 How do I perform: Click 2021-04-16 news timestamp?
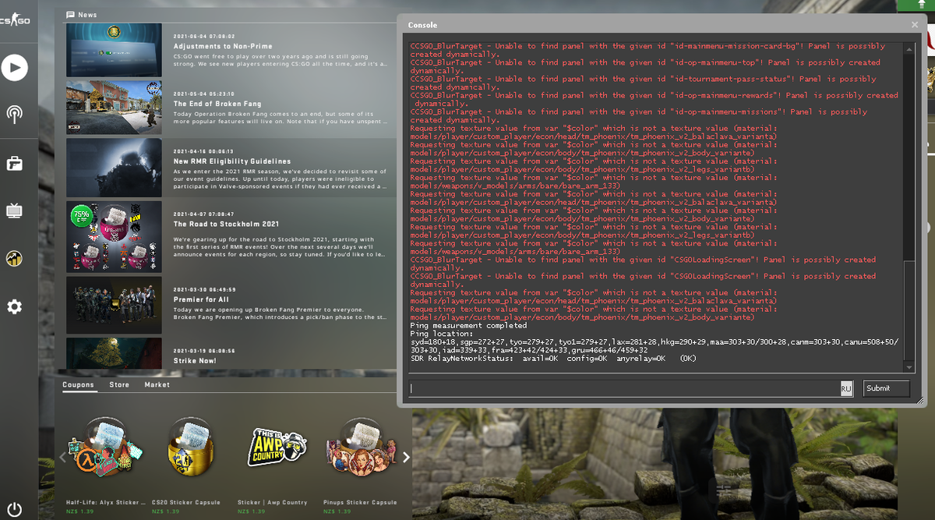pyautogui.click(x=203, y=151)
